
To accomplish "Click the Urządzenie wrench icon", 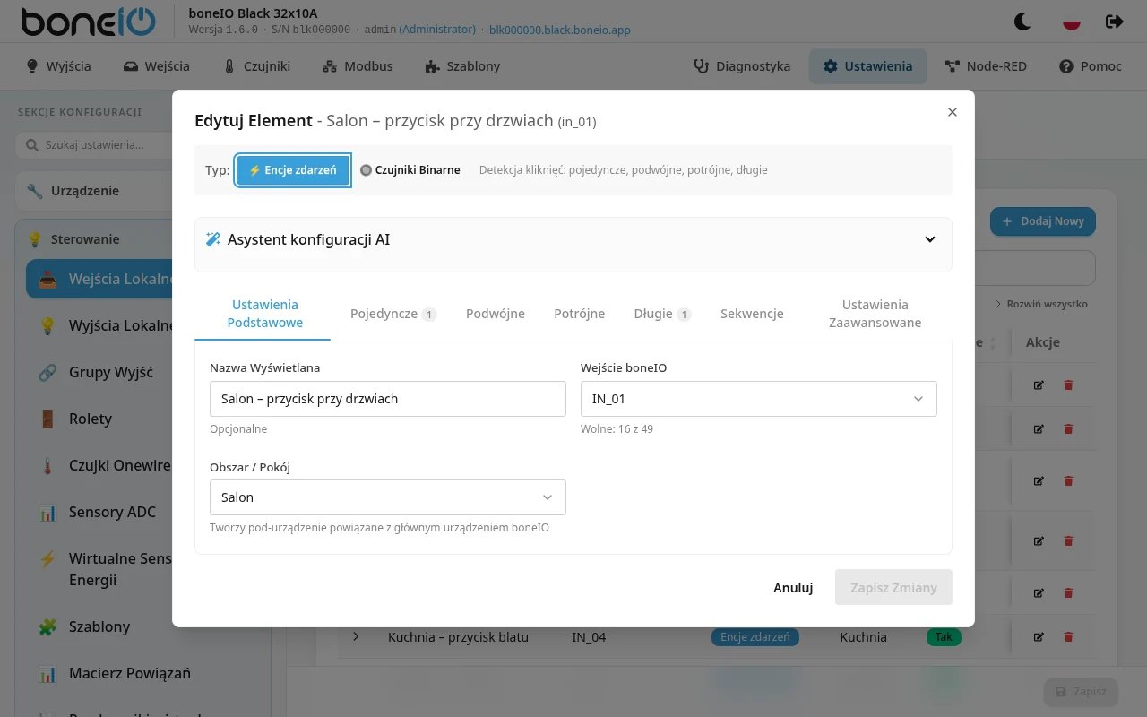I will (x=35, y=191).
